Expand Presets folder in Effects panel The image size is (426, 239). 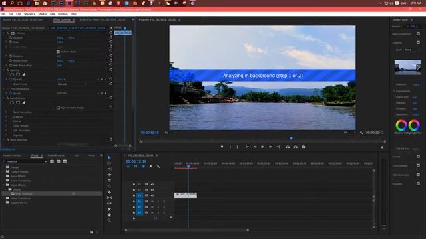[3, 167]
